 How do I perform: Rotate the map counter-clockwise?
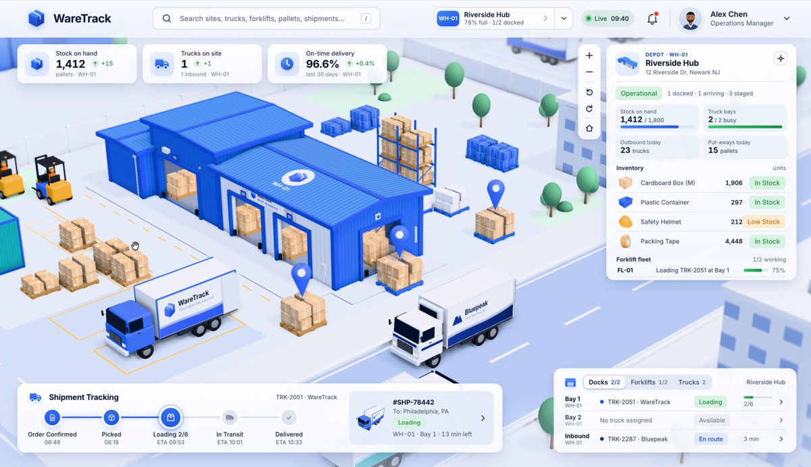click(589, 92)
